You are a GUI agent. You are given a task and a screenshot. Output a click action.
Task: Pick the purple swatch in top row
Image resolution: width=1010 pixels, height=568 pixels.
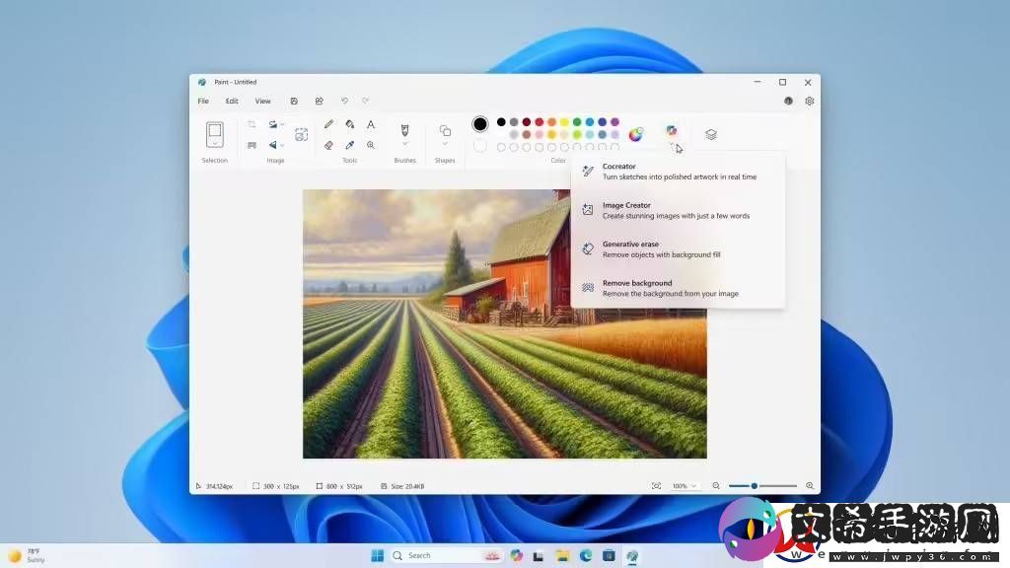[614, 121]
